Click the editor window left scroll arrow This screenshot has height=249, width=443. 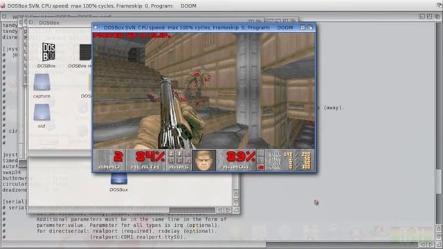point(423,244)
